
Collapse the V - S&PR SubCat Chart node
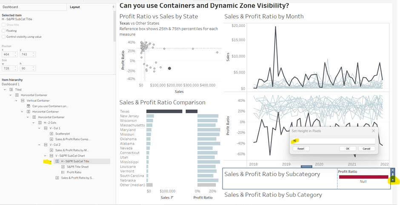[45, 156]
